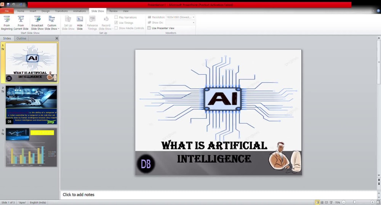Click vertical scrollbar down arrow
Viewport: 381px width, 205px height.
point(379,175)
